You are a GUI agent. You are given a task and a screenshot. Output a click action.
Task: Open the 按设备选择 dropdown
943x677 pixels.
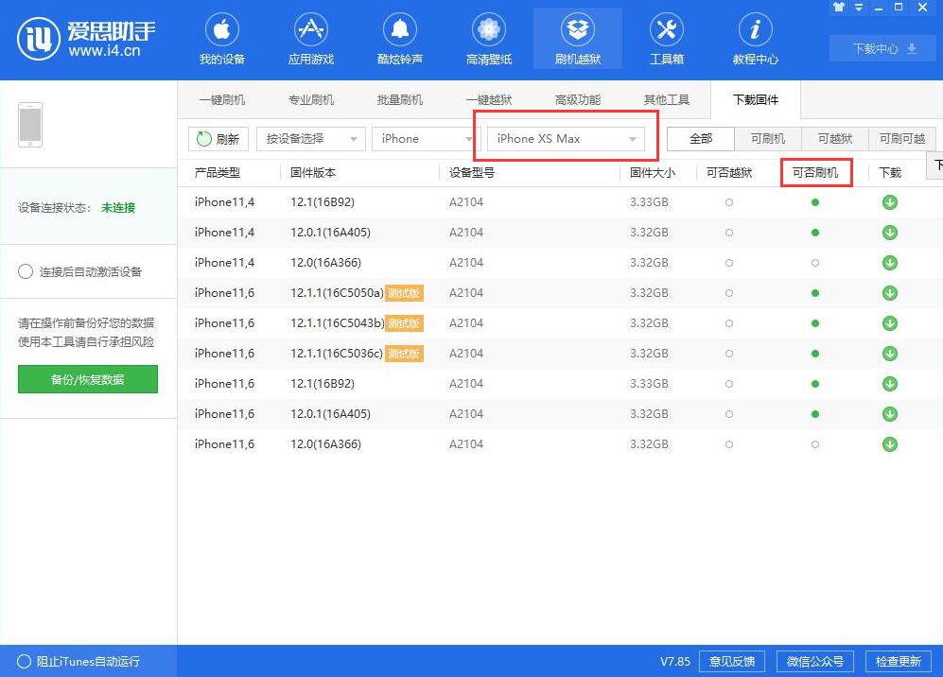[x=310, y=138]
